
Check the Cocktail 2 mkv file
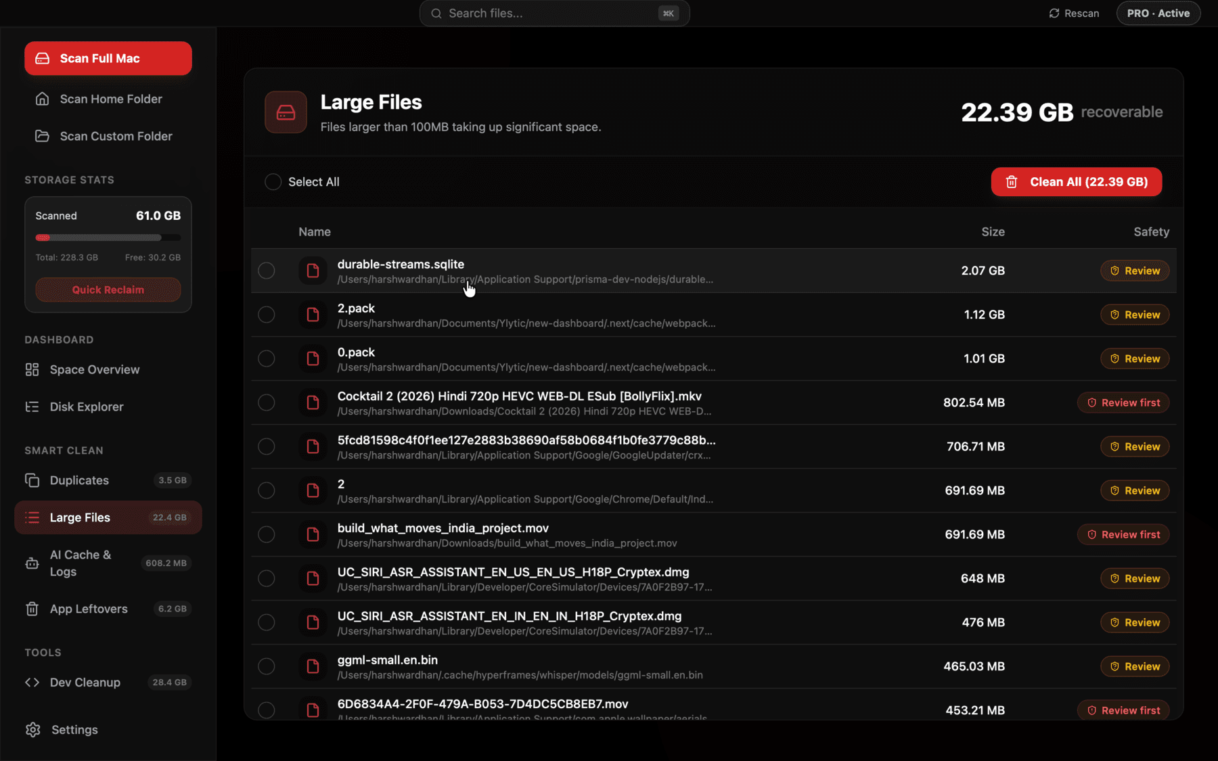(x=267, y=402)
